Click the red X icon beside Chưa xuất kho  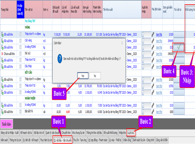coord(2,53)
